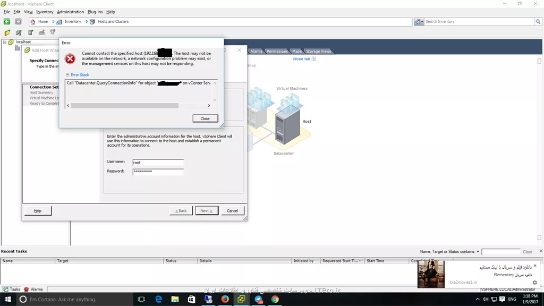Image resolution: width=544 pixels, height=306 pixels.
Task: Click the Host server illustration
Action: point(287,125)
